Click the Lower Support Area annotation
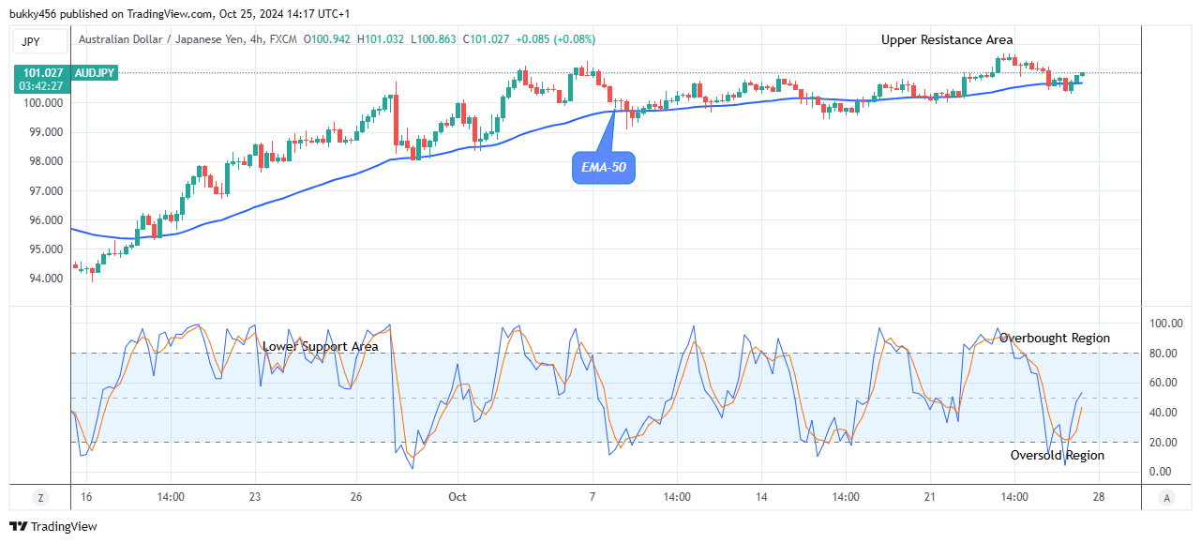1201x543 pixels. tap(321, 346)
